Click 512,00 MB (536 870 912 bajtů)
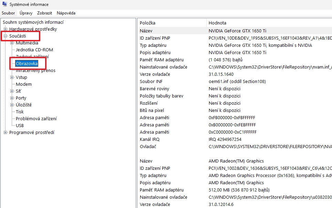Viewport: 332px width, 208px height. coord(239,190)
